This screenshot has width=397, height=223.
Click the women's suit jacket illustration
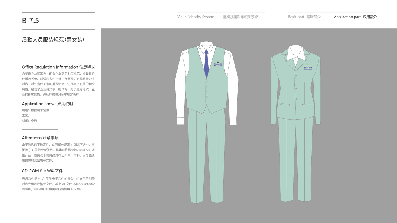pyautogui.click(x=296, y=84)
